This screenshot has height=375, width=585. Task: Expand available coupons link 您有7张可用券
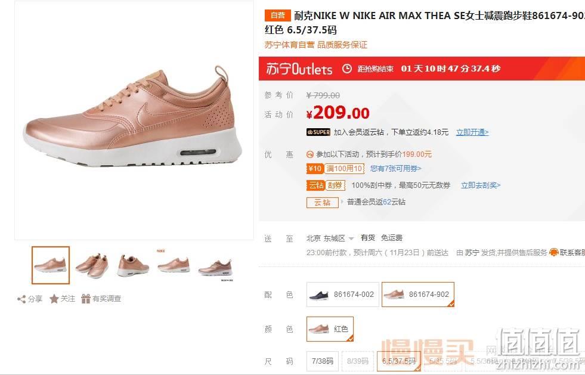(x=395, y=169)
